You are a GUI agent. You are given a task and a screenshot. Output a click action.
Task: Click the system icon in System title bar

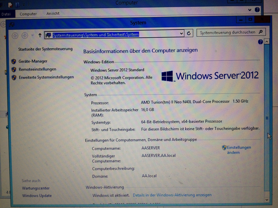(x=12, y=24)
